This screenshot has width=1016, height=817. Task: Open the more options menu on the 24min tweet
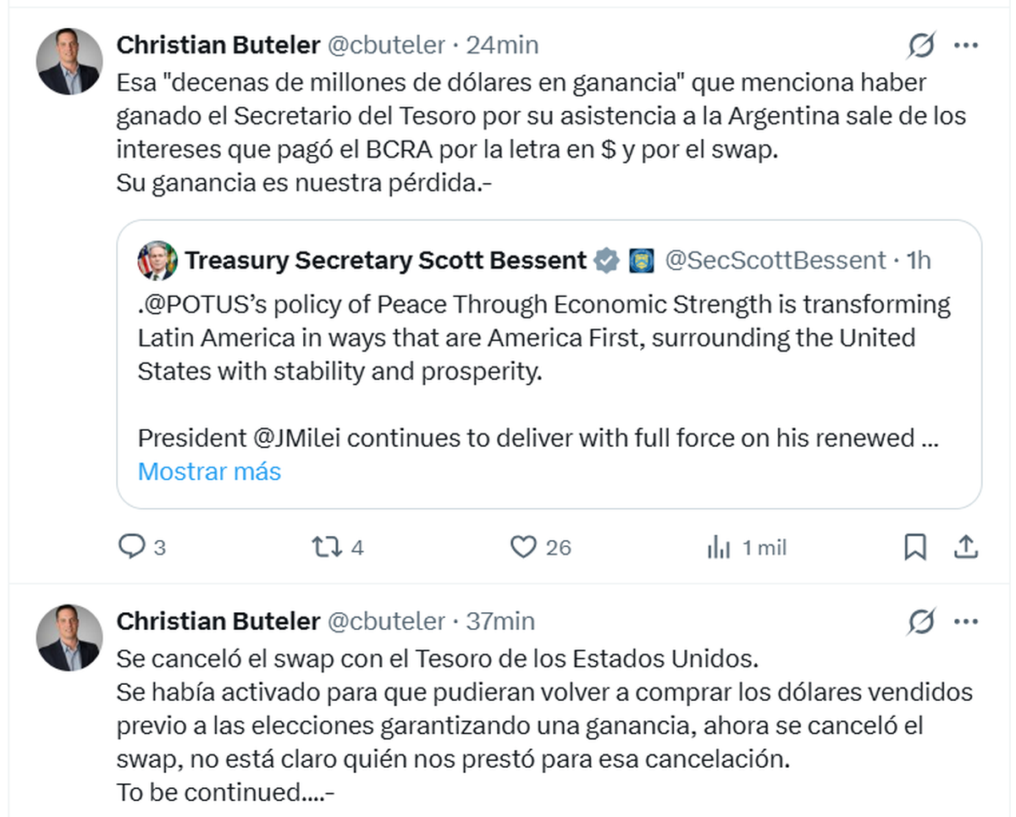(x=966, y=45)
